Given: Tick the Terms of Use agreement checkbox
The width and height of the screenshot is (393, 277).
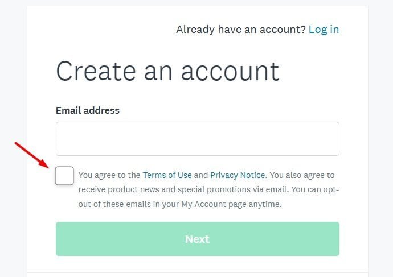Looking at the screenshot, I should click(64, 176).
